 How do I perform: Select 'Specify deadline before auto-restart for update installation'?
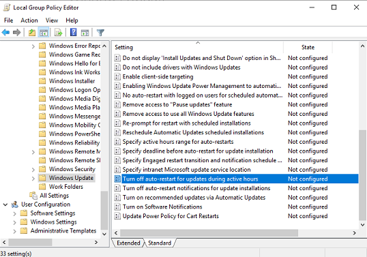tap(198, 151)
